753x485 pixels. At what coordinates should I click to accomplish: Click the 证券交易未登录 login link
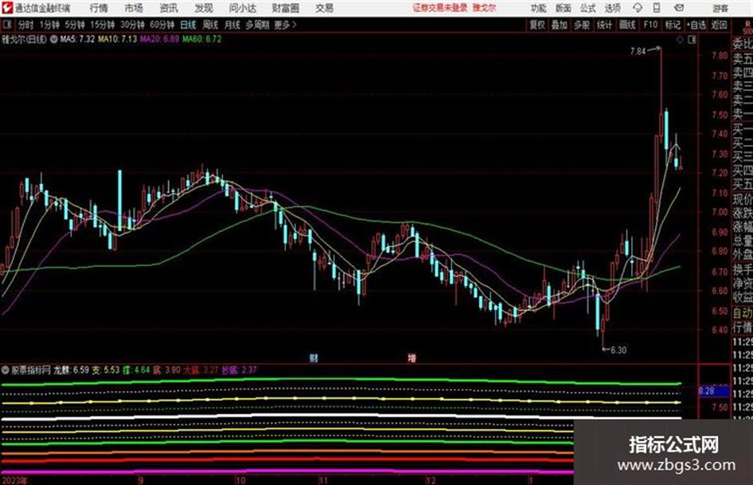point(440,8)
